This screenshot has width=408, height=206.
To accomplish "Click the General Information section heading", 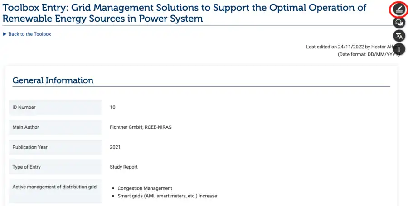I will tap(53, 80).
